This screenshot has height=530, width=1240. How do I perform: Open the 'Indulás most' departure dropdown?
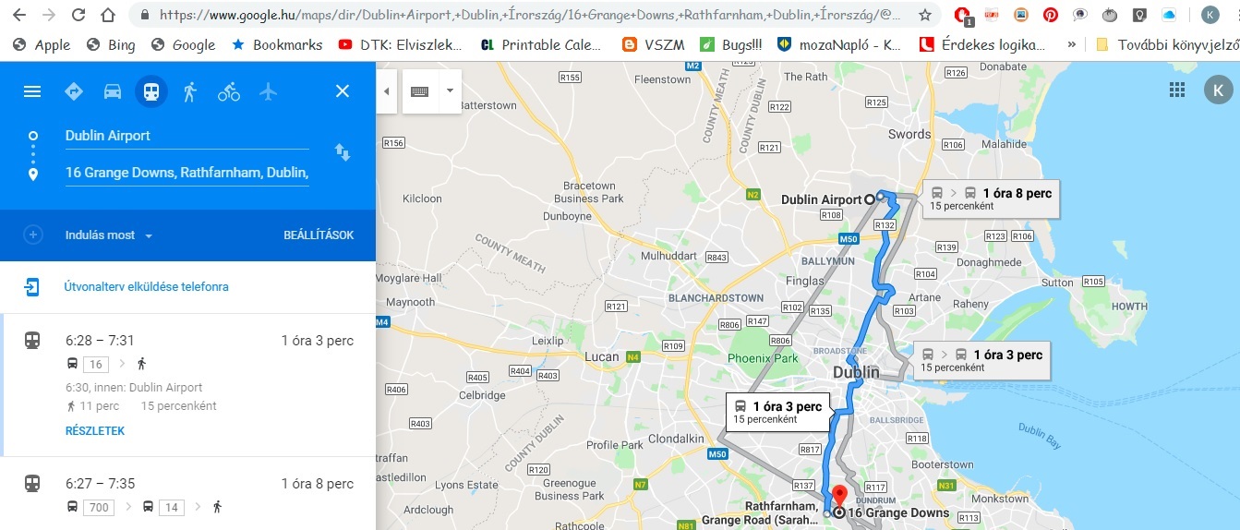109,235
